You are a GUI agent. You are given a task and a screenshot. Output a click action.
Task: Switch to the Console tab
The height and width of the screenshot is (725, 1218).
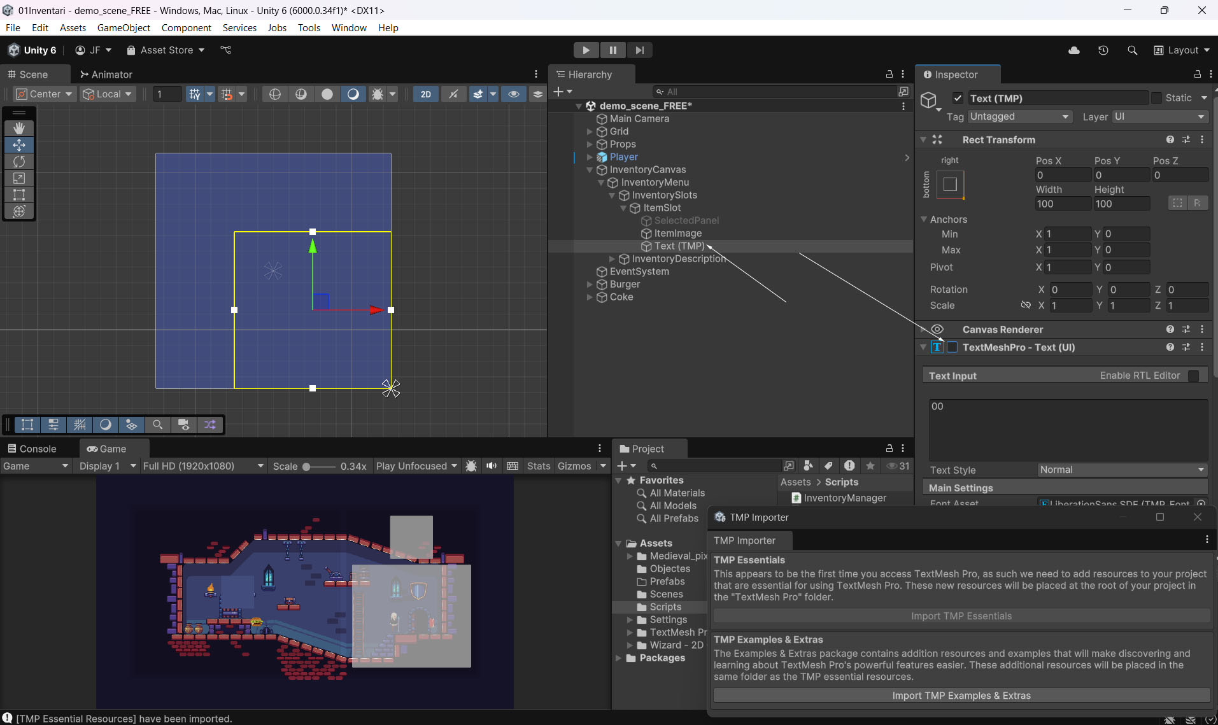32,449
